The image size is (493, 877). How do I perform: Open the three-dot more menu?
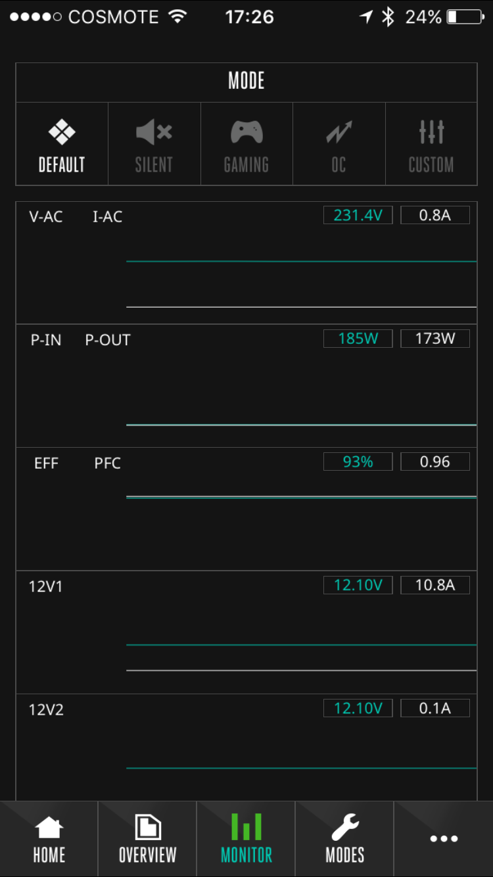click(x=444, y=839)
